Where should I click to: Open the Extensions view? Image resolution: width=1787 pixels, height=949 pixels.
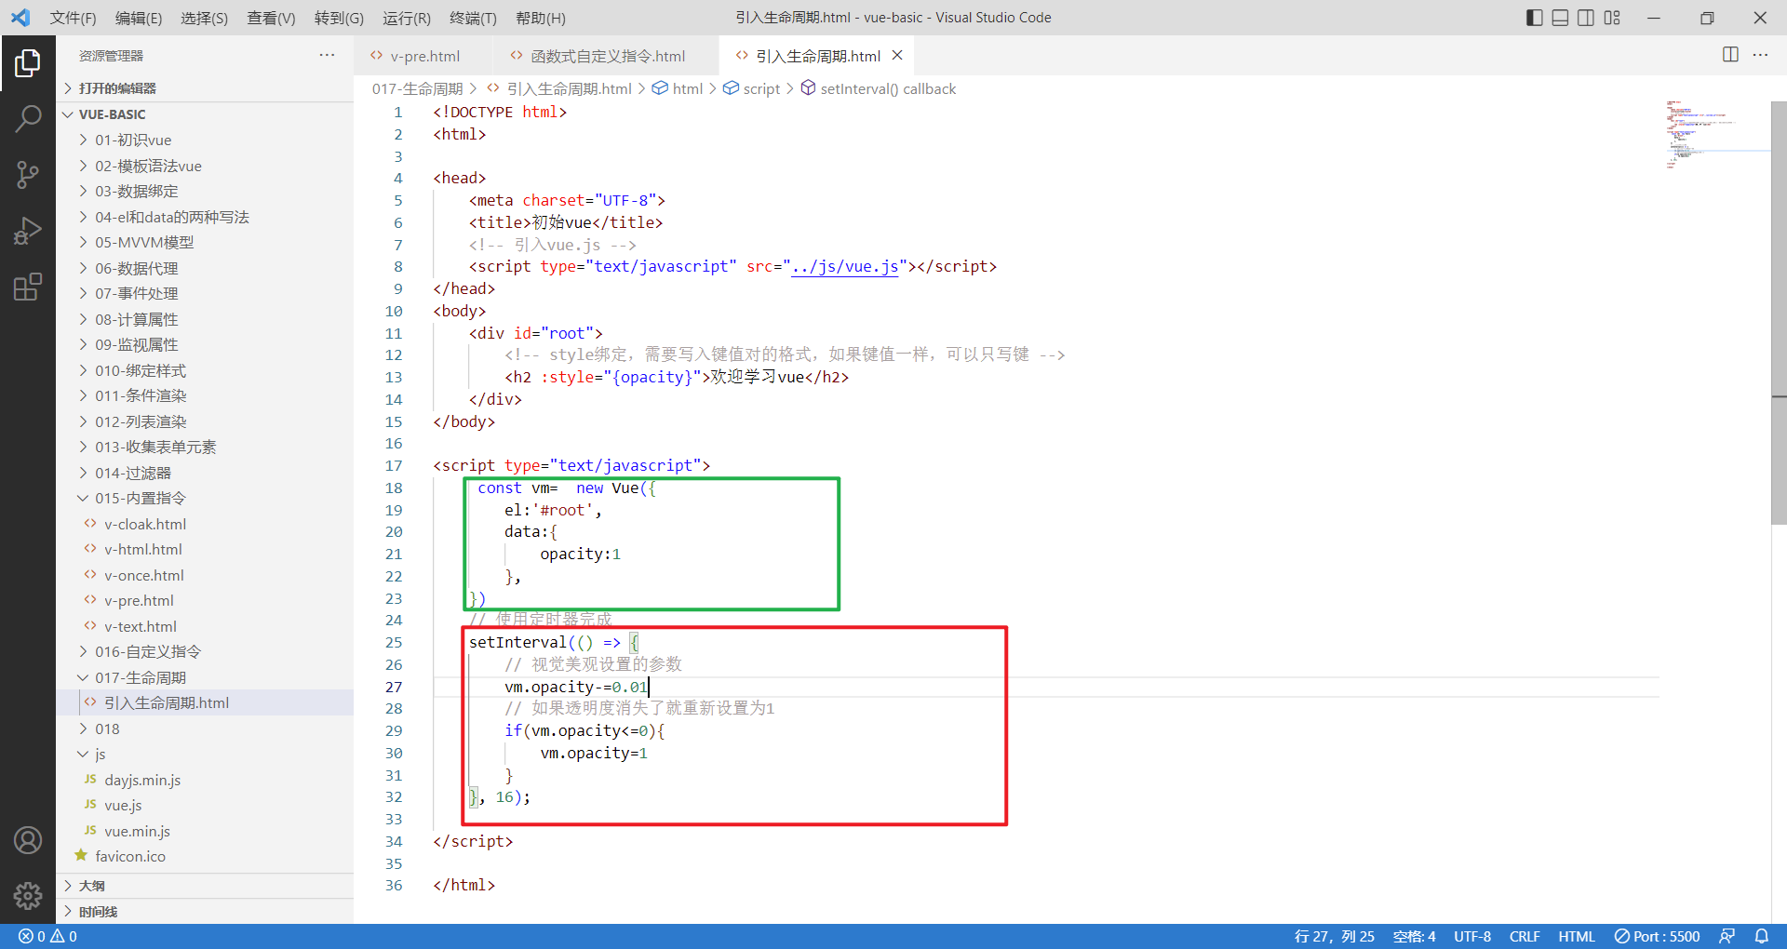click(28, 287)
